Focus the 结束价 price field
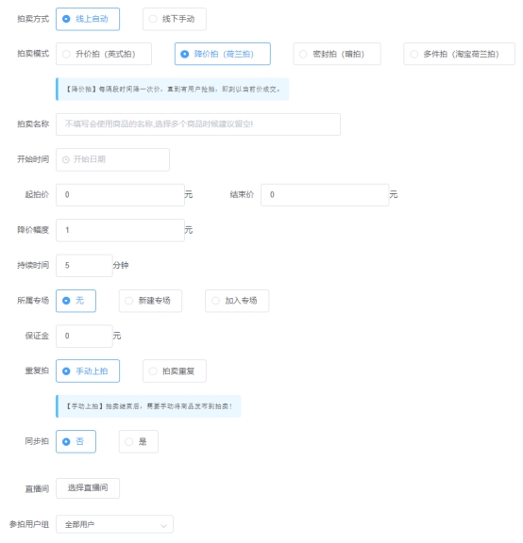Image resolution: width=523 pixels, height=543 pixels. [325, 195]
